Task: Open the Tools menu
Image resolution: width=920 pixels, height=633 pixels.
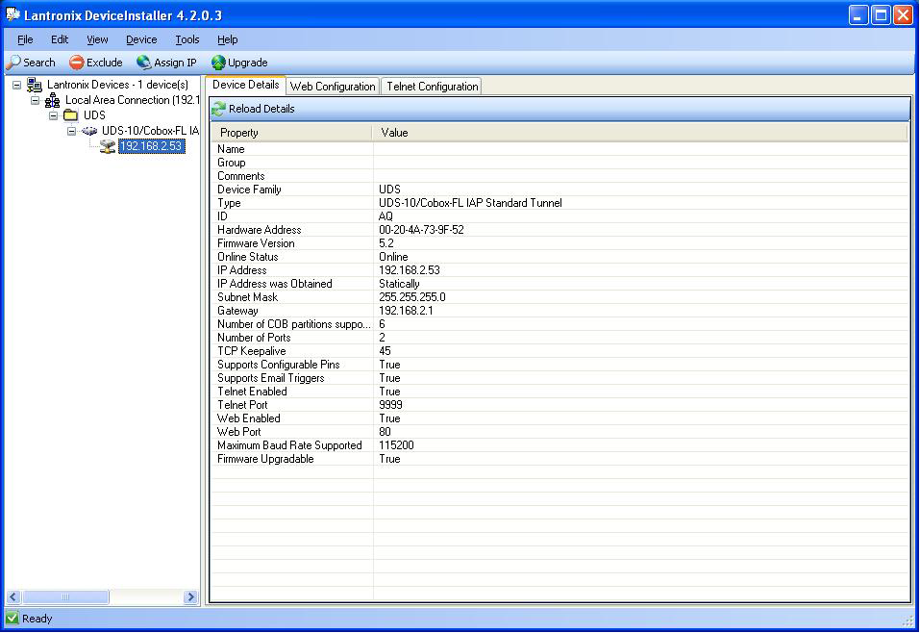Action: pyautogui.click(x=187, y=39)
